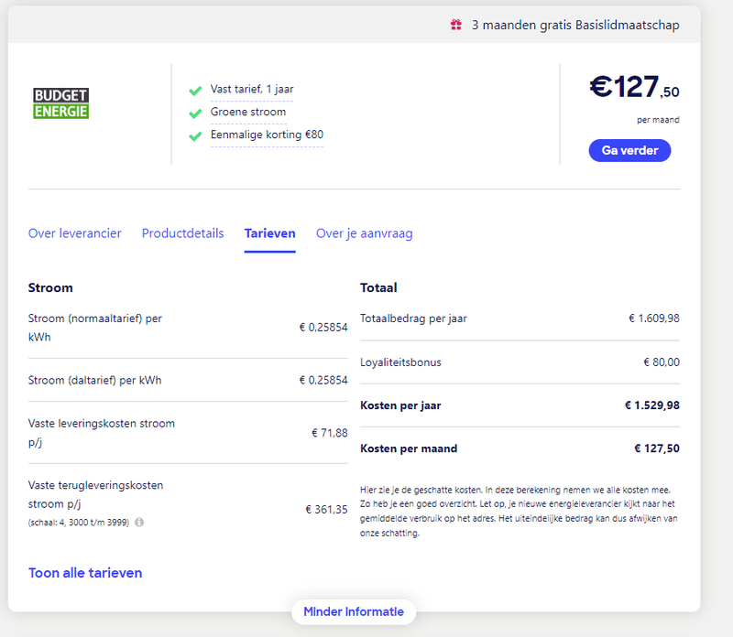Click the Vast tarief, 1 jaar label
This screenshot has width=733, height=637.
[x=252, y=90]
